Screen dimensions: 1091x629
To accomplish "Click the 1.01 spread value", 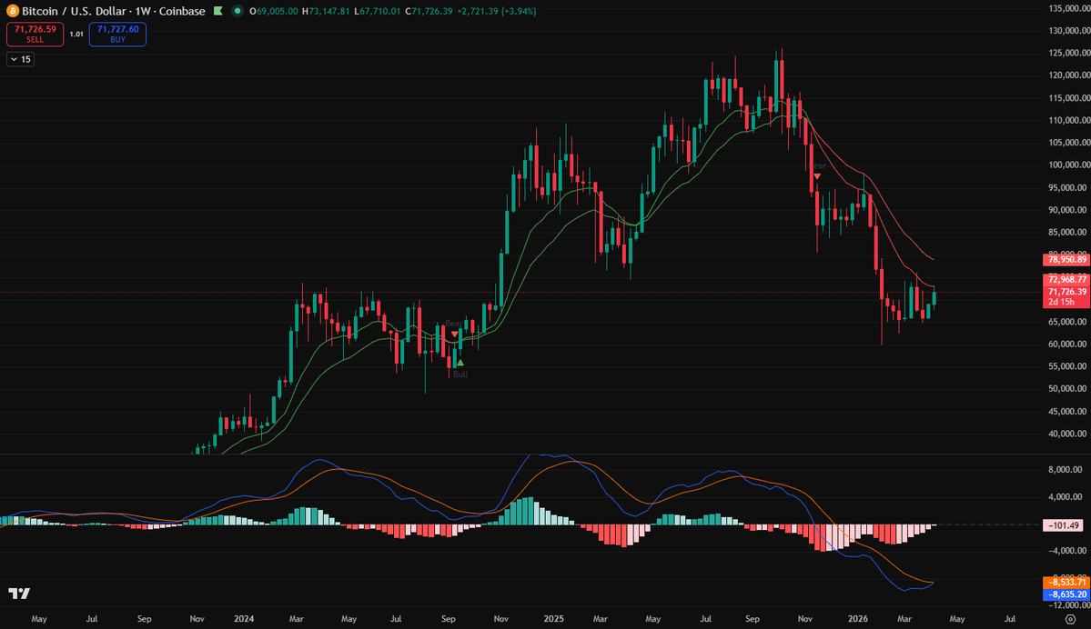I will point(76,34).
